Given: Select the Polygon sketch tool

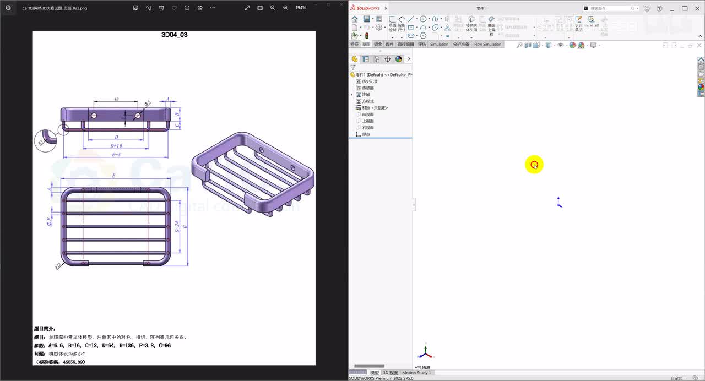Looking at the screenshot, I should (x=423, y=35).
